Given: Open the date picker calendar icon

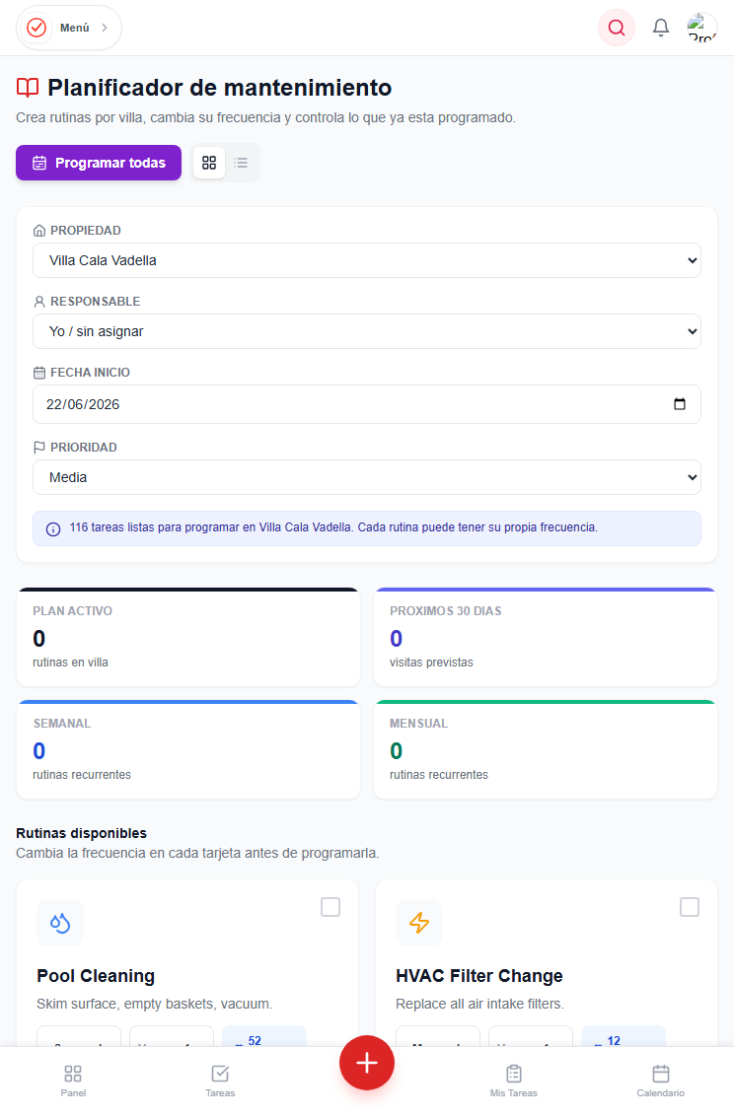Looking at the screenshot, I should (679, 404).
